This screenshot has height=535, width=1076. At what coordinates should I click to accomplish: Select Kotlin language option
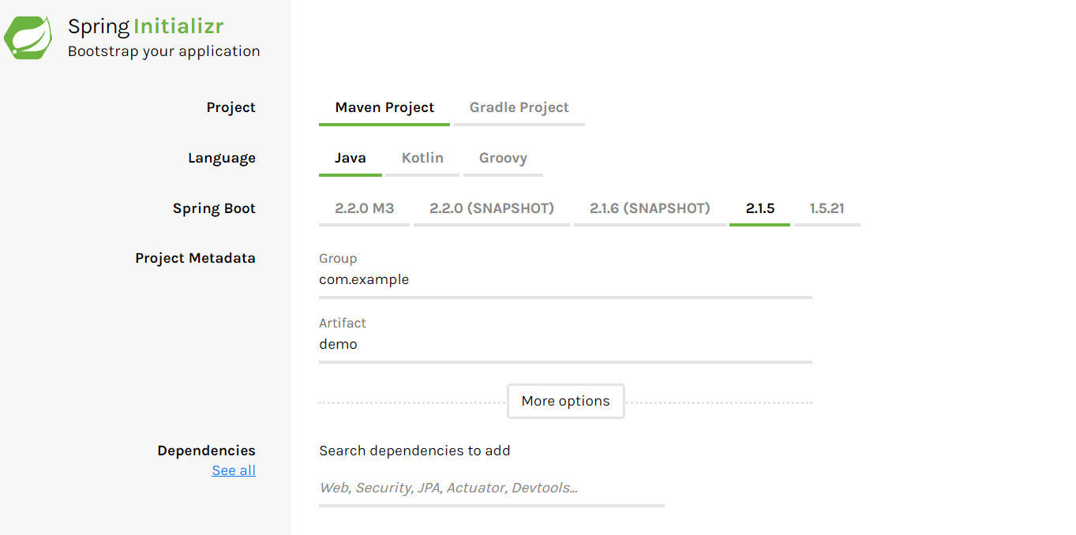coord(422,159)
